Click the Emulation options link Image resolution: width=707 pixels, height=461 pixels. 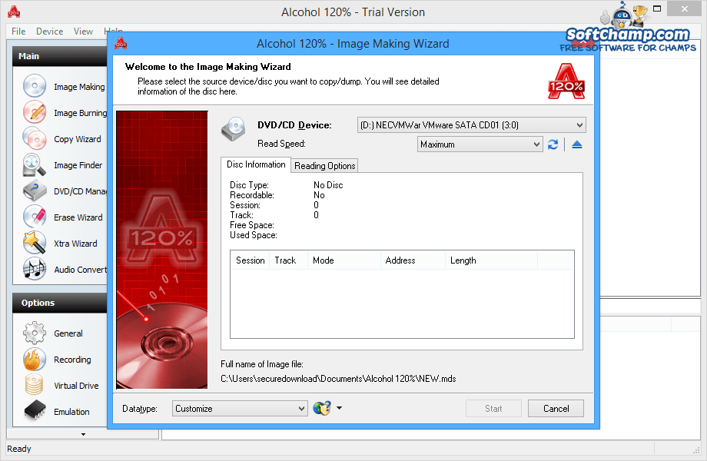[x=71, y=412]
